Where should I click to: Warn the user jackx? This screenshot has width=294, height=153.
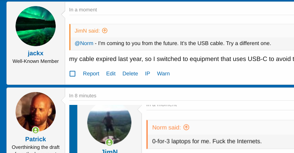coord(163,73)
